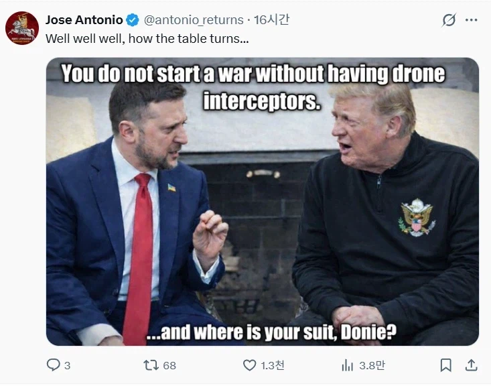Click the view count 3.8만

(372, 365)
